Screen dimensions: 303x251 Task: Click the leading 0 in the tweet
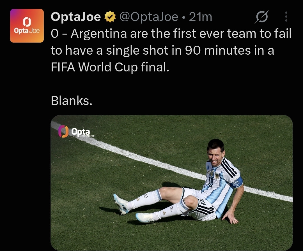tap(54, 34)
